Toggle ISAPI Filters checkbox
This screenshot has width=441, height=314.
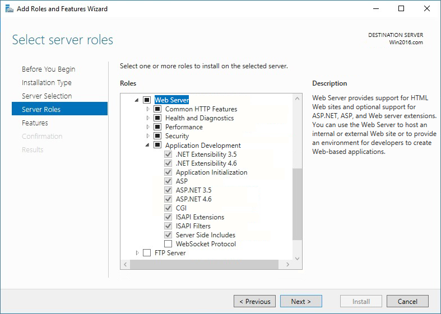[168, 226]
